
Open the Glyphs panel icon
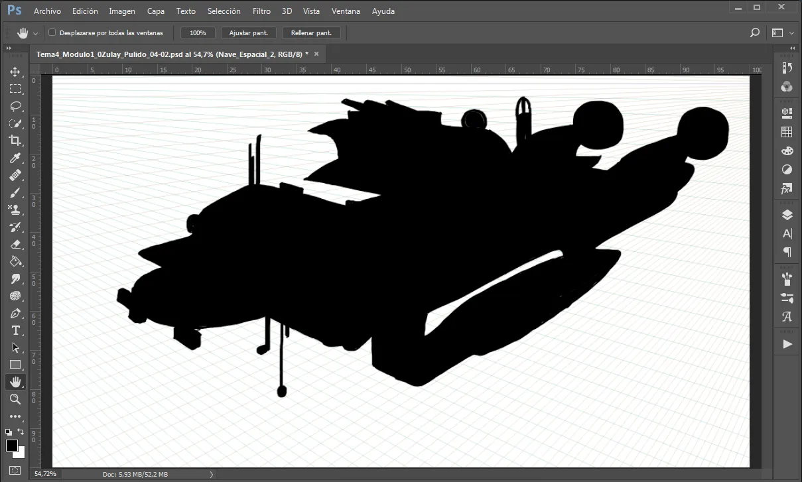(787, 317)
